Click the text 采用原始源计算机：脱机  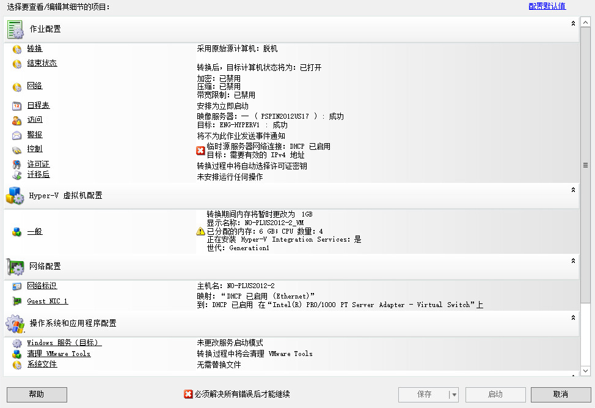[237, 48]
